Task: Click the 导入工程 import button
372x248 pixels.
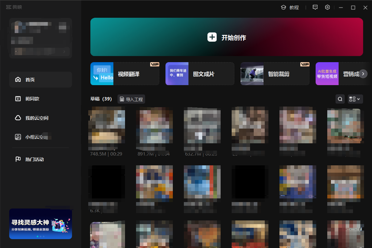Action: 131,99
